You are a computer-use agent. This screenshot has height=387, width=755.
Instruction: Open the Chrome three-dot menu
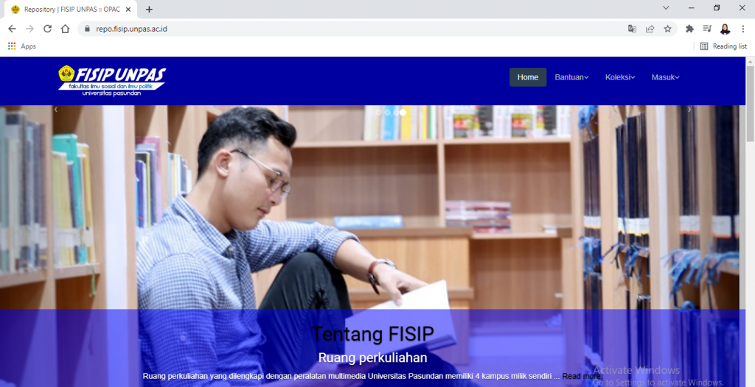point(743,29)
